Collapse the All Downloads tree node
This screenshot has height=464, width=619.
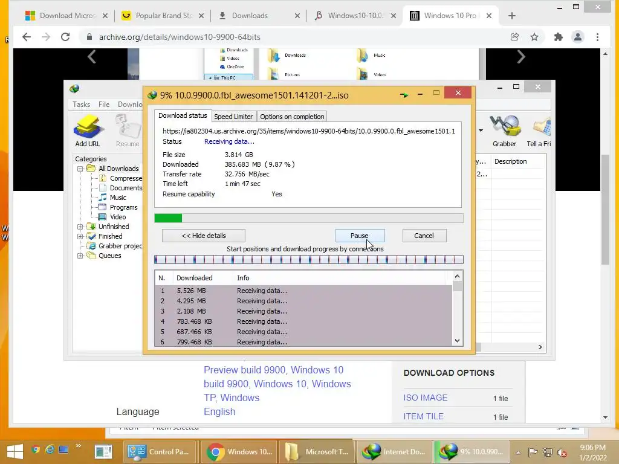click(x=80, y=169)
